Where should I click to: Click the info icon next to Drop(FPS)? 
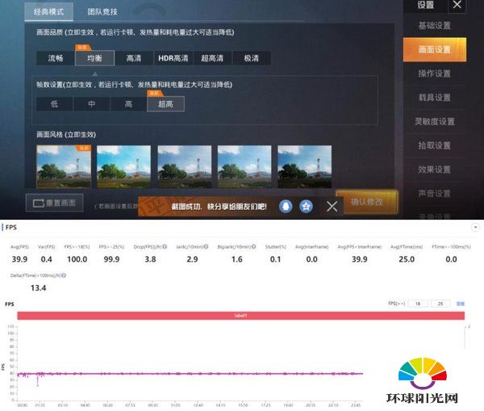(x=165, y=246)
